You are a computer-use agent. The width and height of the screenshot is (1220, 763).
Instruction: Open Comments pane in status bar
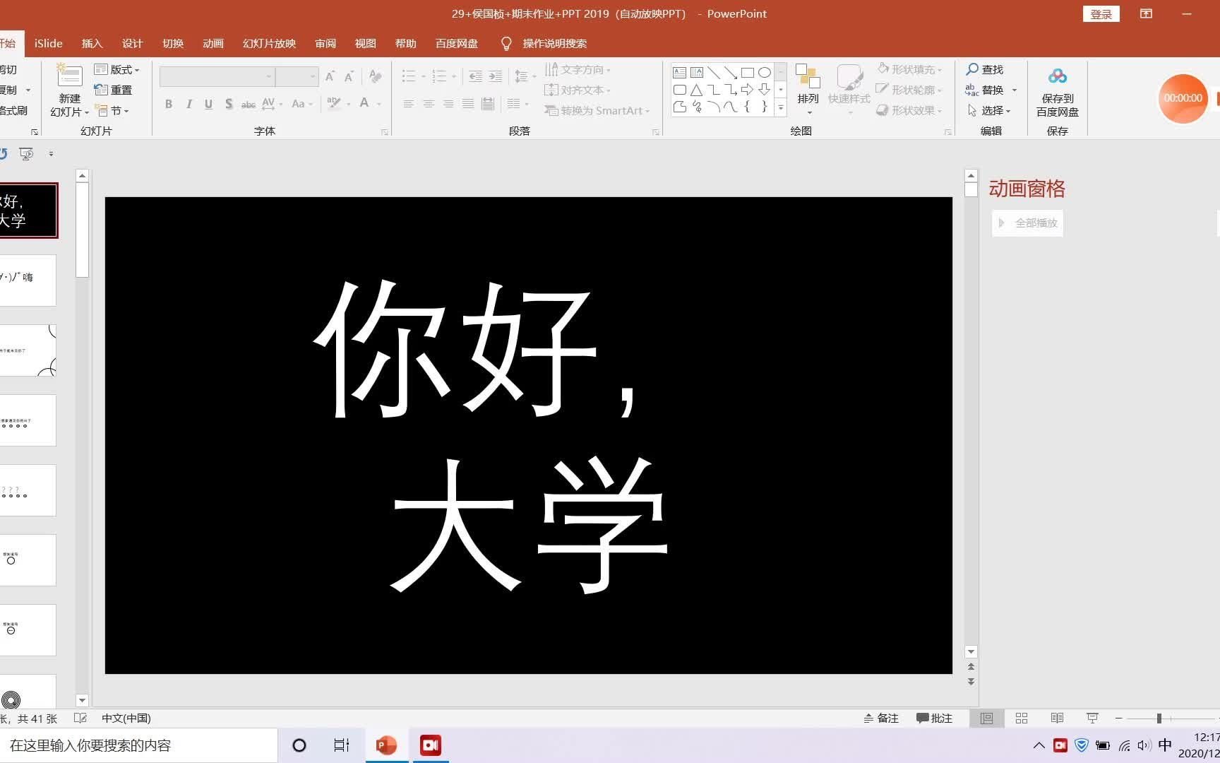pos(934,718)
